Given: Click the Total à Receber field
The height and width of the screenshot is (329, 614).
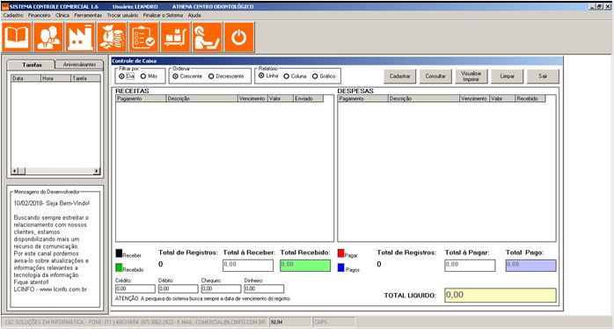Looking at the screenshot, I should point(248,265).
